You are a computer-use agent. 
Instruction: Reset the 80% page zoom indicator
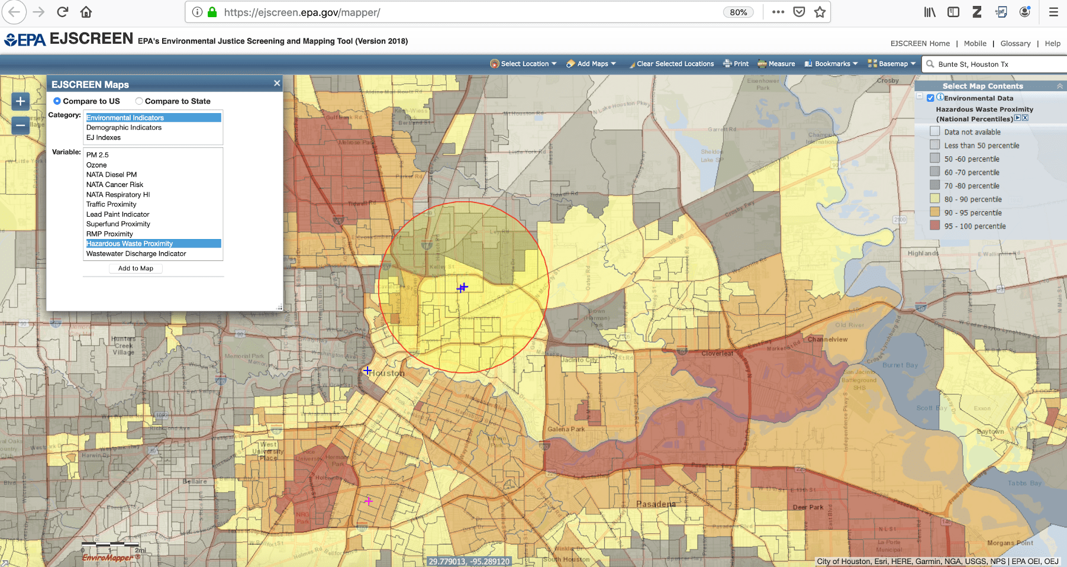point(738,12)
